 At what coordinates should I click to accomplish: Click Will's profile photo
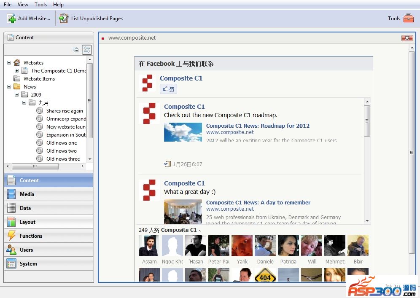(312, 246)
